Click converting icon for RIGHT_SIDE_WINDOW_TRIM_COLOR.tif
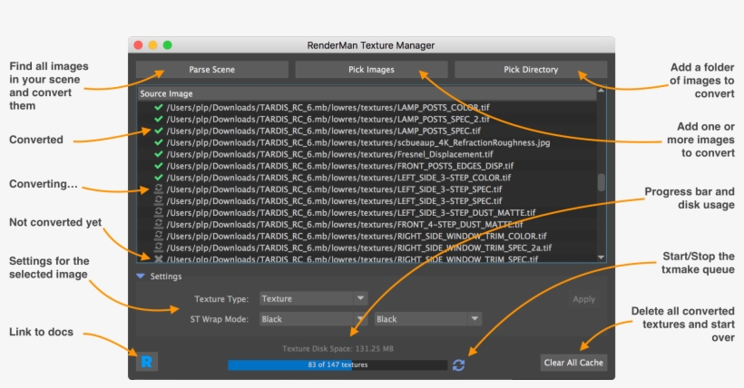744x388 pixels. pos(159,236)
